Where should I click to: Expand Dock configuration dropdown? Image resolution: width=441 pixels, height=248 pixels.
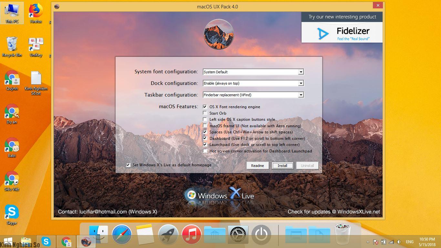(x=301, y=83)
